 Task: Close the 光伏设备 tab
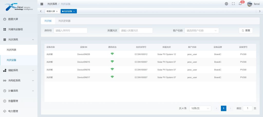74,11
